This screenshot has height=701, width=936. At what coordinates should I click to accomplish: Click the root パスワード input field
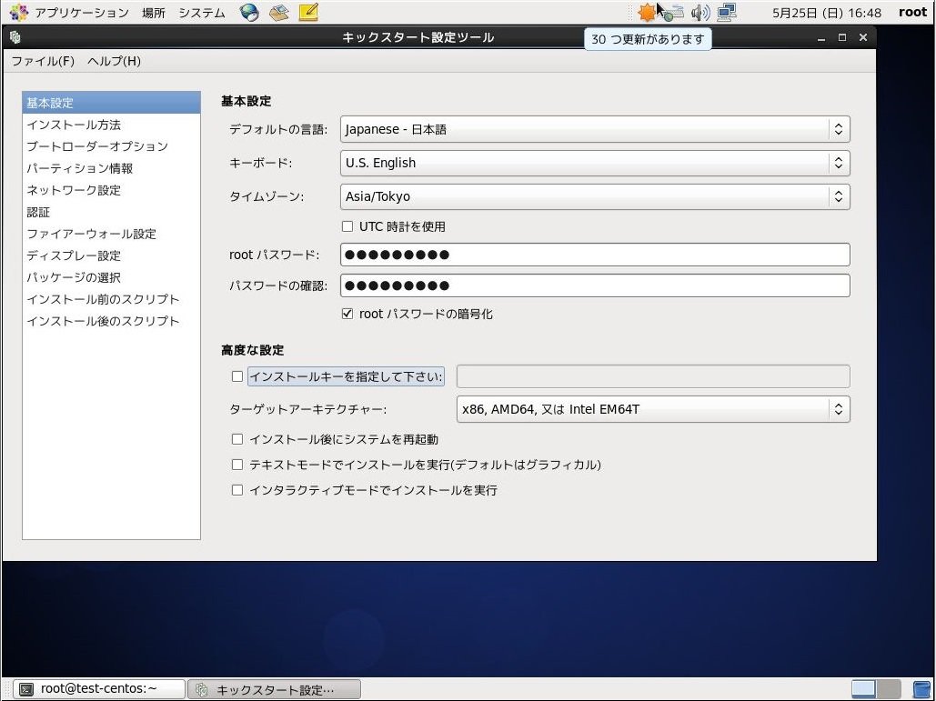(x=595, y=255)
